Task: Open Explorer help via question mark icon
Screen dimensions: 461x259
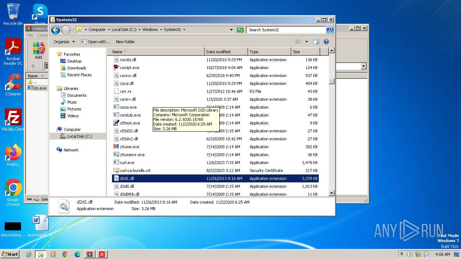Action: coord(326,42)
